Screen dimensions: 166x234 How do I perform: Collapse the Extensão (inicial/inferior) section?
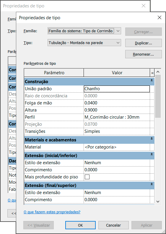pos(152,154)
